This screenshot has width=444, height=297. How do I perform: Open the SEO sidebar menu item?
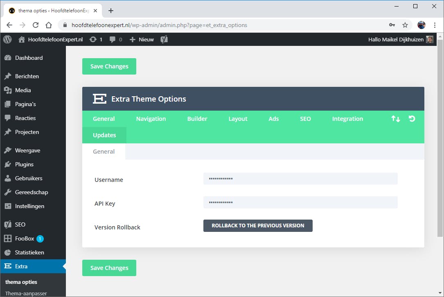[33, 224]
